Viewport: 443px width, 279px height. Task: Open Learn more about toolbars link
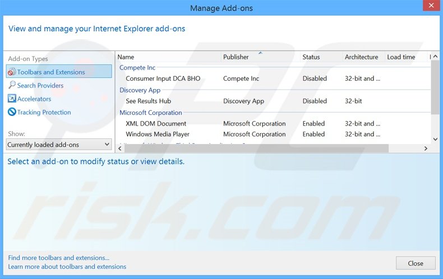tap(67, 267)
